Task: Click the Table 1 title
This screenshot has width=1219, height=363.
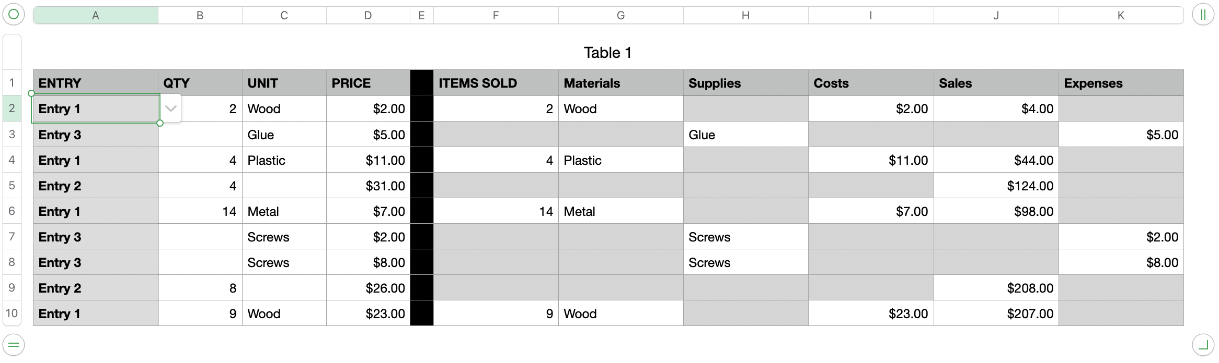Action: click(607, 53)
